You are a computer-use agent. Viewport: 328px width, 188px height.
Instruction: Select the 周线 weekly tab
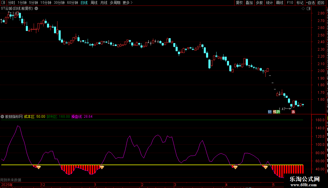tap(94, 3)
